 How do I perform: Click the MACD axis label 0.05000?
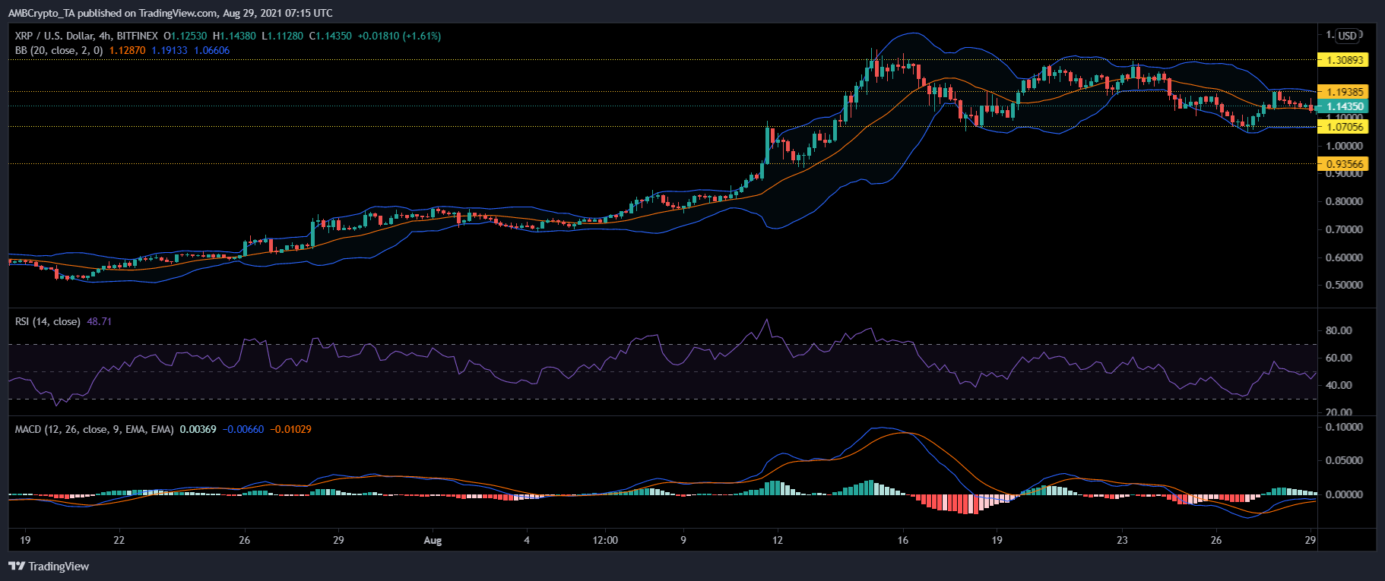1344,460
